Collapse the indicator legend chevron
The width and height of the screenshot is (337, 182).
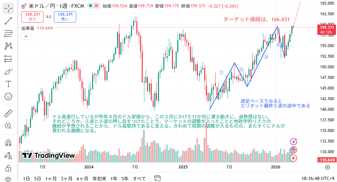(26, 36)
